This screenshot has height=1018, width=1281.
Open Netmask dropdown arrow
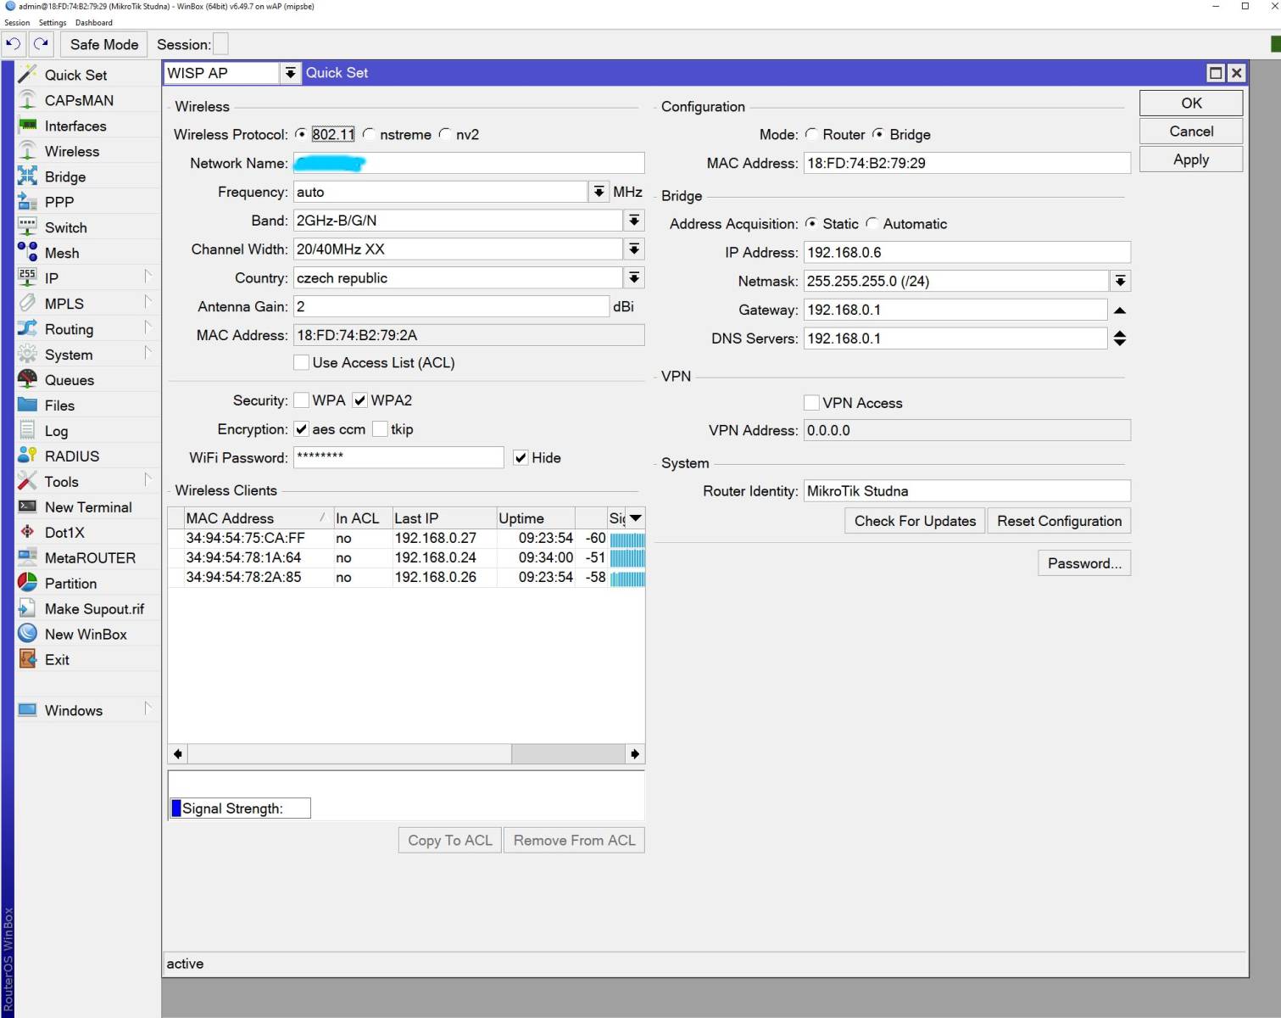click(1120, 281)
